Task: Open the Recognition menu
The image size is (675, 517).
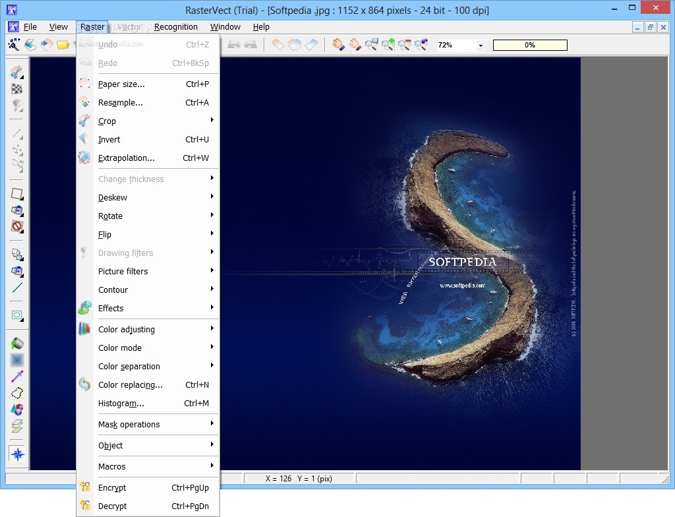Action: [175, 27]
